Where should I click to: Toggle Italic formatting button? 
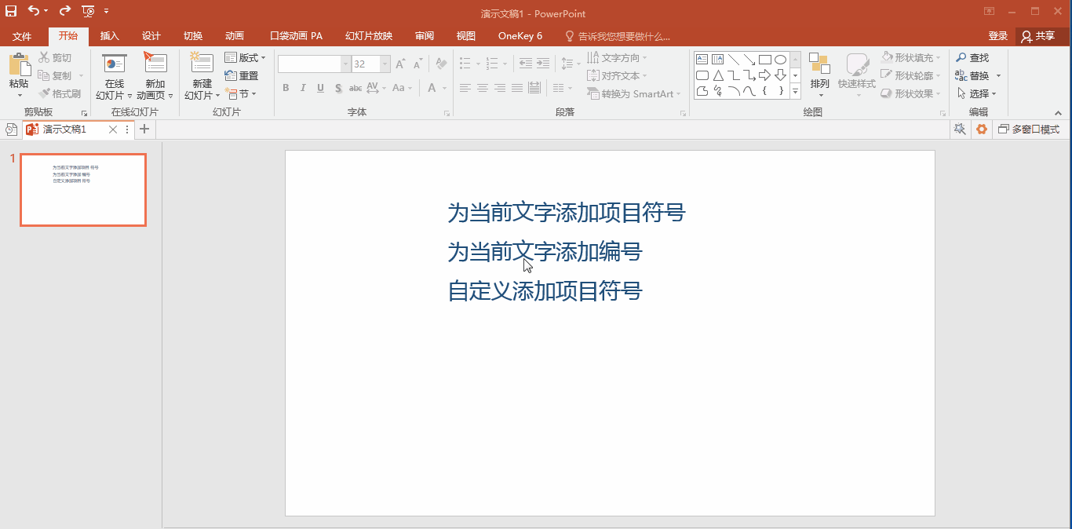(x=303, y=88)
